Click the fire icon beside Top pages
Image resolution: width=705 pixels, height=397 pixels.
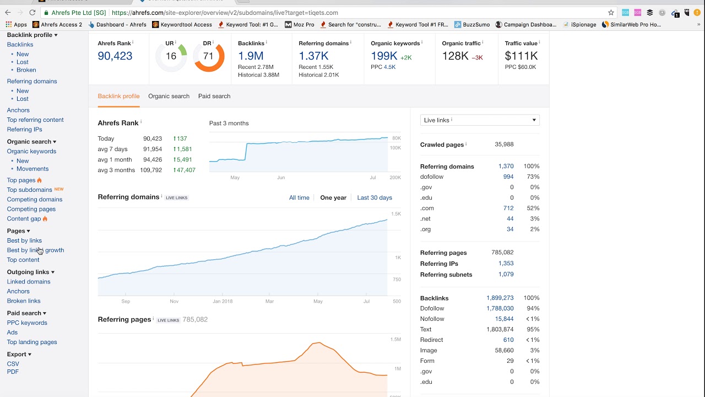click(39, 180)
